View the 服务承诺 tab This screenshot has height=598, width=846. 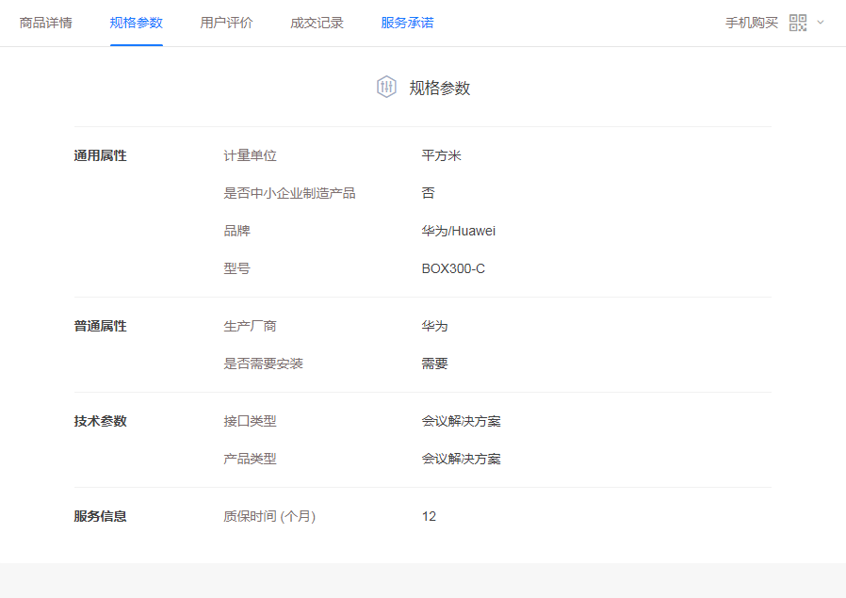click(407, 23)
